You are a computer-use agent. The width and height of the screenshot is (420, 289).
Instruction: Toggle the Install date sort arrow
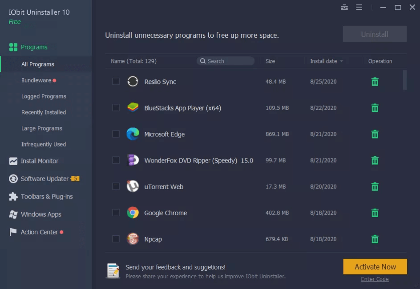(x=342, y=61)
